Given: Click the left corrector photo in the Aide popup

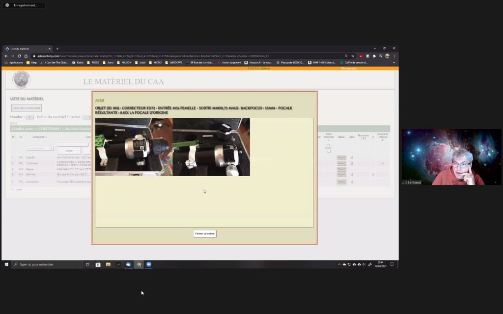Looking at the screenshot, I should click(134, 147).
